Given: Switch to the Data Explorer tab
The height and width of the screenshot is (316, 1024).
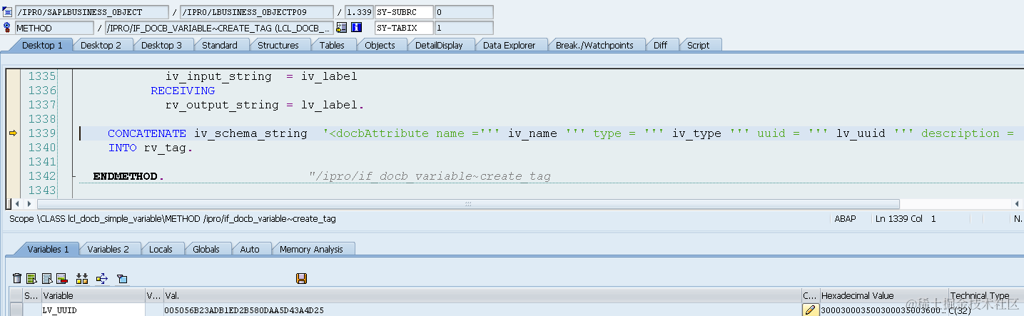Looking at the screenshot, I should pos(509,45).
